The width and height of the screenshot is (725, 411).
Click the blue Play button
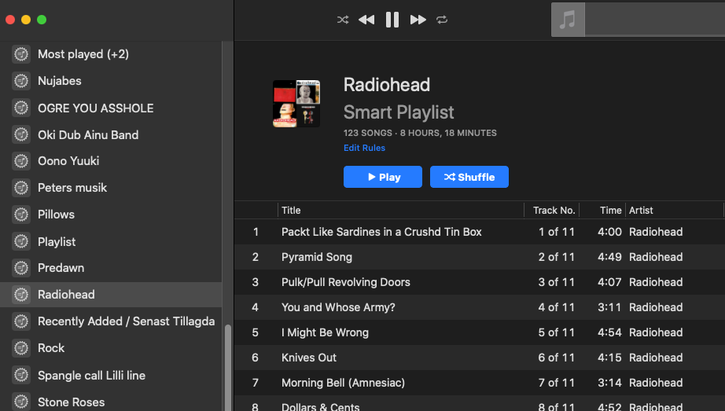point(383,177)
